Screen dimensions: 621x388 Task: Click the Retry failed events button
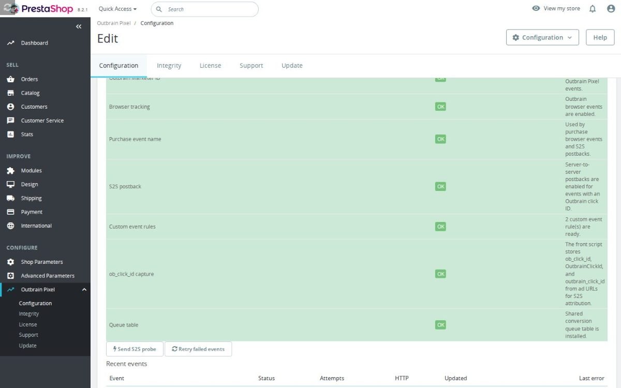[x=198, y=349]
